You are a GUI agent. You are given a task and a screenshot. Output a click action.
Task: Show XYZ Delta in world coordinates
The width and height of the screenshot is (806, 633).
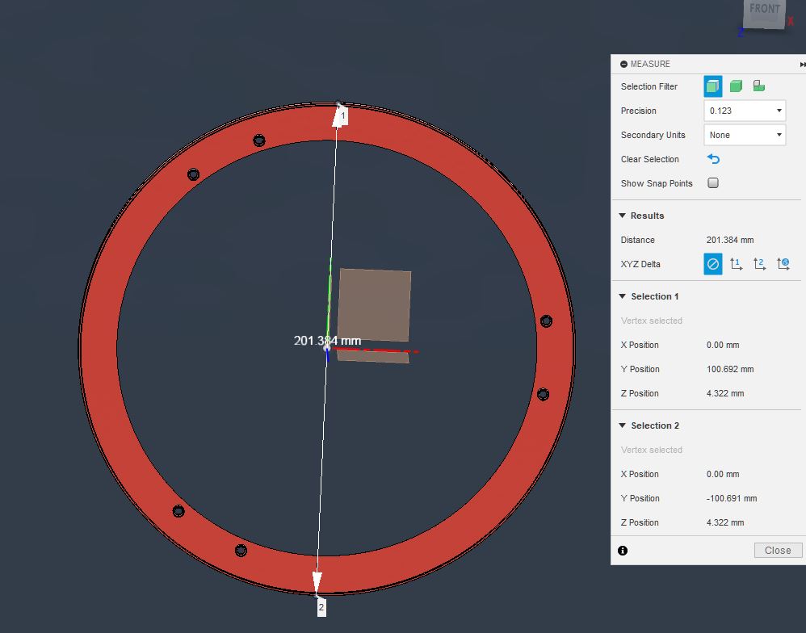click(783, 264)
